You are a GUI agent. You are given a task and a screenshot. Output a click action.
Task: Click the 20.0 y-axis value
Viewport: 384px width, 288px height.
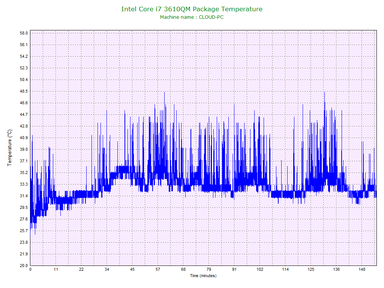(24, 266)
